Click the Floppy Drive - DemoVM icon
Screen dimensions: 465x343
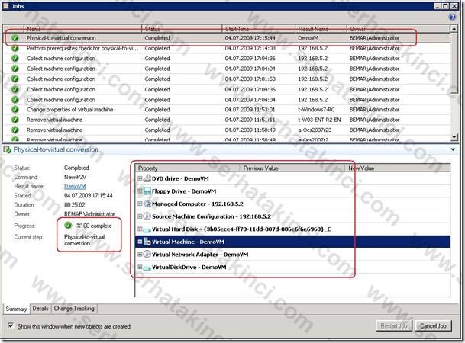pos(147,191)
